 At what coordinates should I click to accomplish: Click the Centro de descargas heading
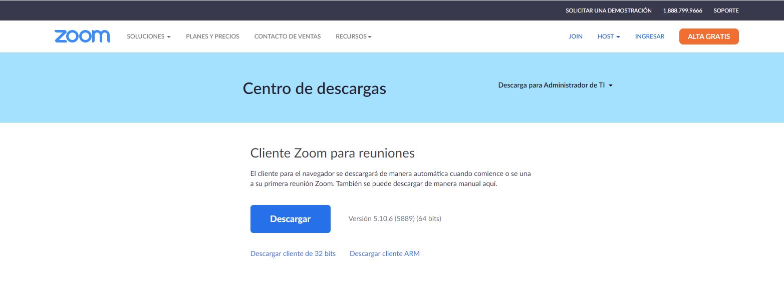(314, 88)
